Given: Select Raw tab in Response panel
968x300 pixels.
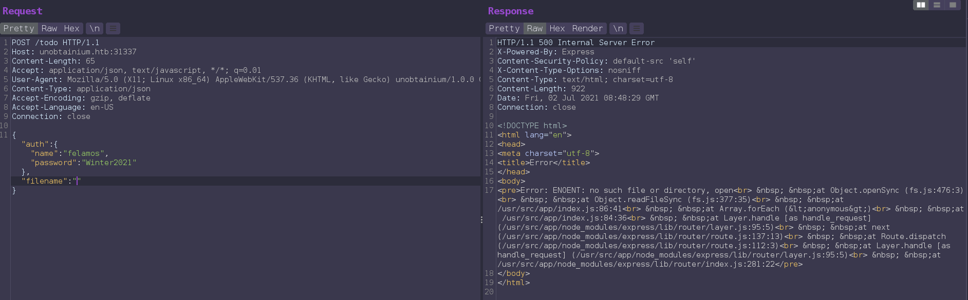Looking at the screenshot, I should pos(534,29).
